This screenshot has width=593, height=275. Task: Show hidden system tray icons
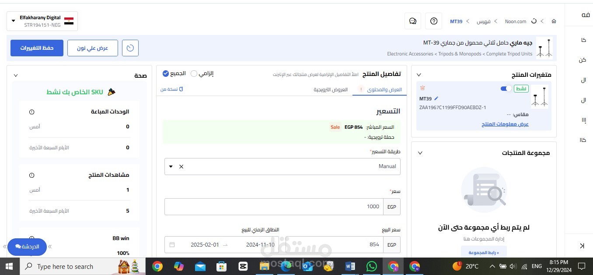tap(492, 266)
